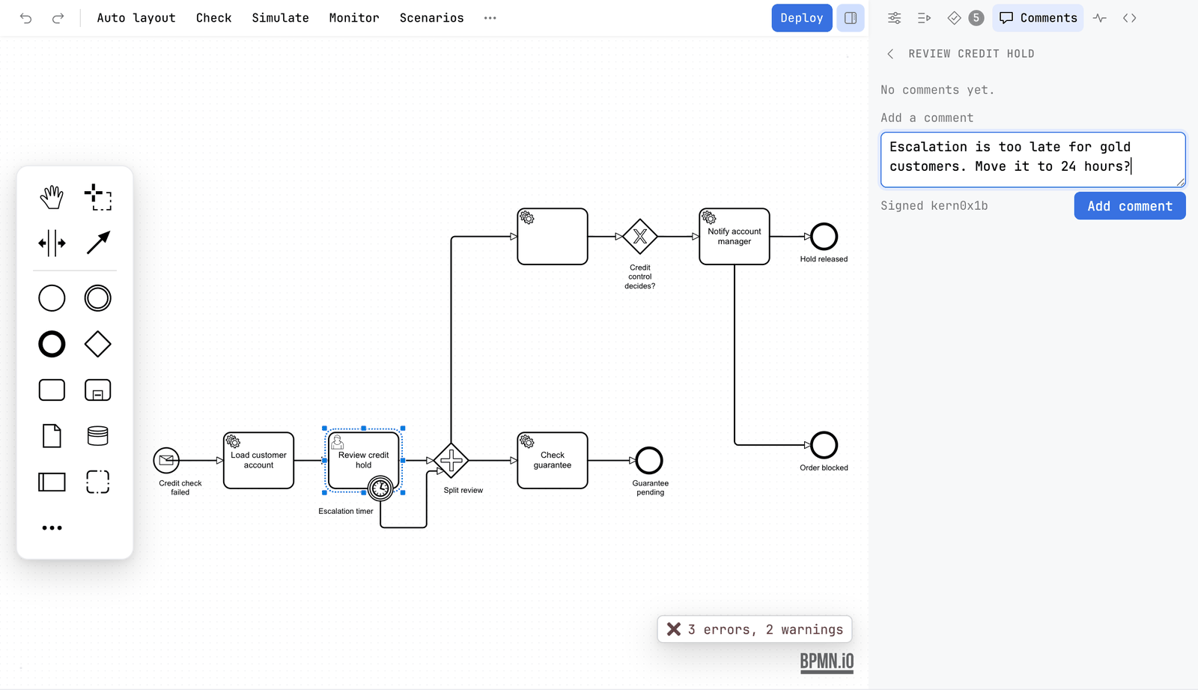Create a Pool/Participant from palette
Image resolution: width=1198 pixels, height=690 pixels.
coord(52,482)
